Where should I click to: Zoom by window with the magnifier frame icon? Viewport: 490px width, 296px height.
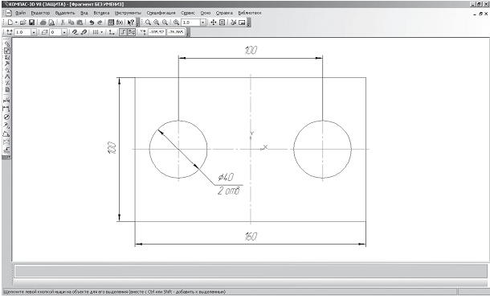point(148,23)
